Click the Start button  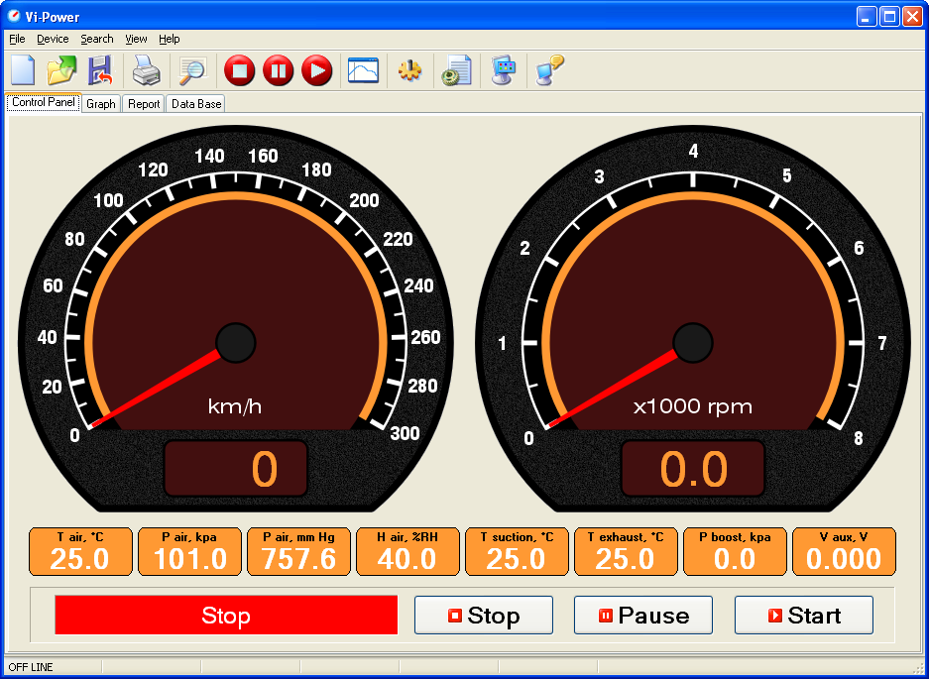(803, 616)
